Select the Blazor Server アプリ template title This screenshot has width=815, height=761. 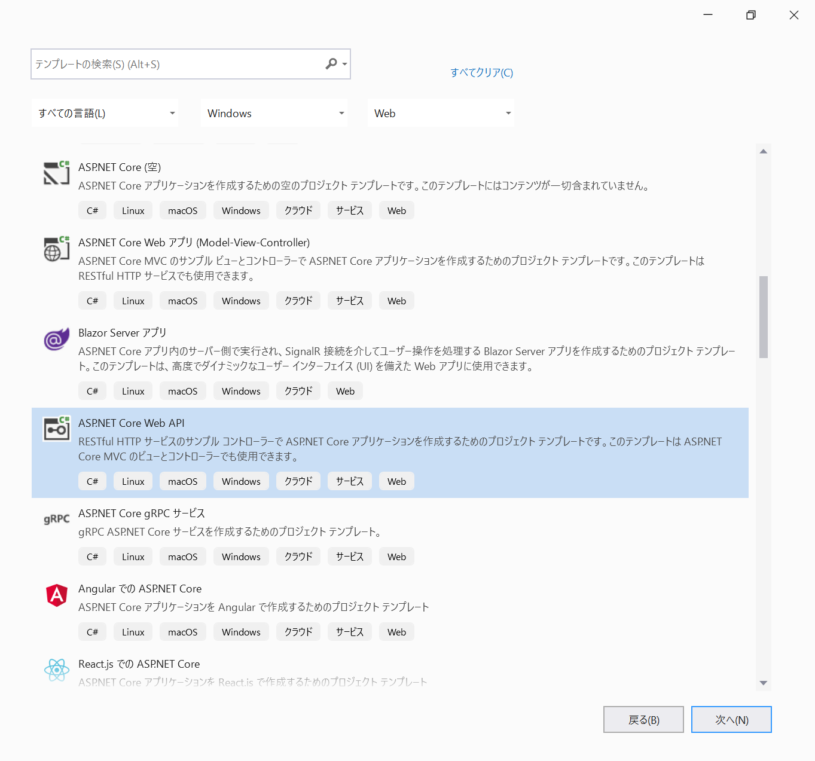tap(122, 333)
